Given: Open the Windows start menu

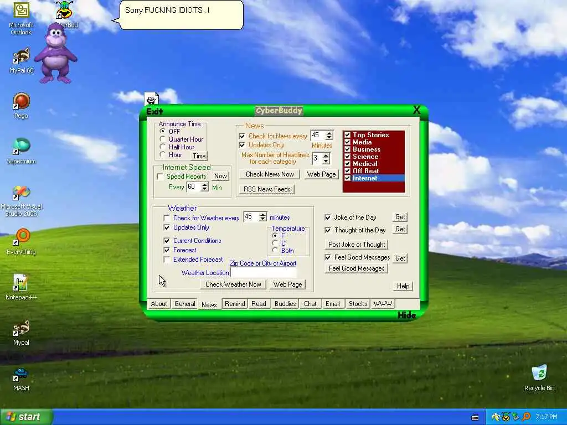Looking at the screenshot, I should (x=27, y=417).
